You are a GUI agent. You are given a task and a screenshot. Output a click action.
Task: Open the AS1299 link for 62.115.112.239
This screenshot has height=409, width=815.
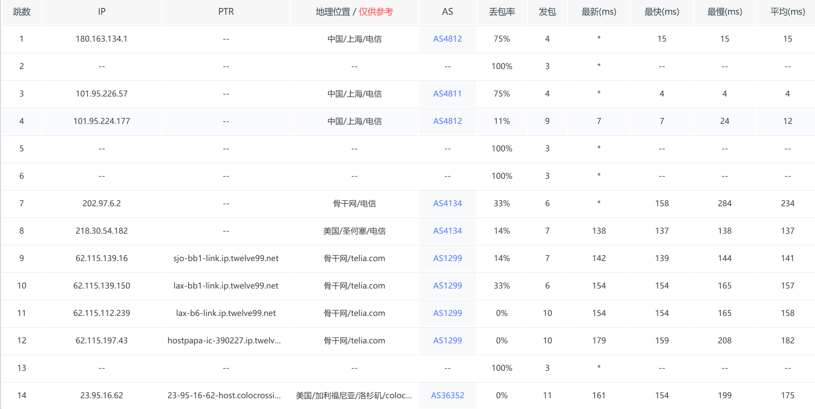pos(447,313)
